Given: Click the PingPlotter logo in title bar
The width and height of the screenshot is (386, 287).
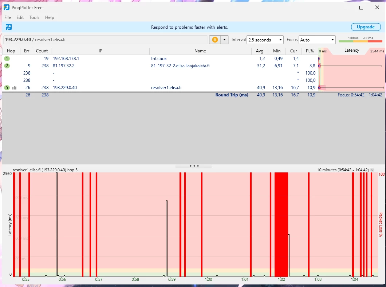Looking at the screenshot, I should 7,7.
